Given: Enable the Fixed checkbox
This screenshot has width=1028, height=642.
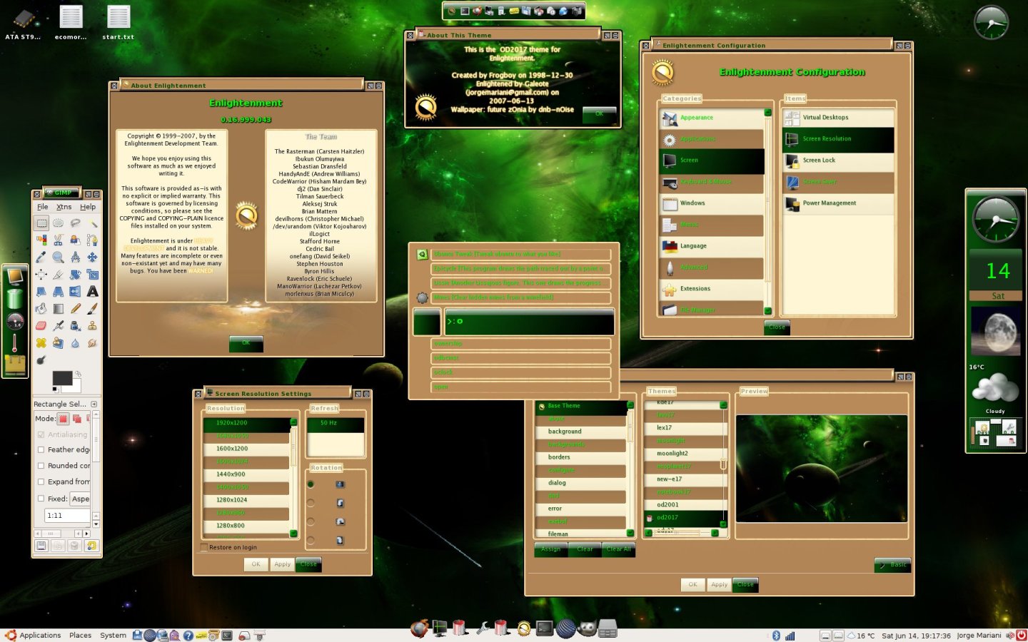Looking at the screenshot, I should (41, 499).
